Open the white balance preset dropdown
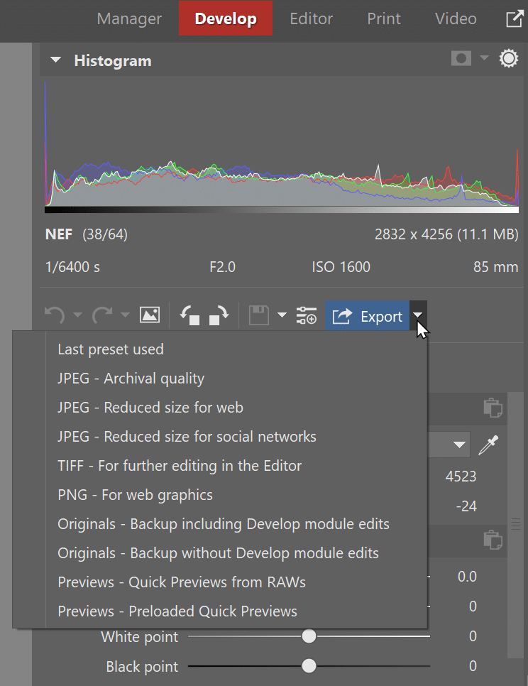The width and height of the screenshot is (528, 686). tap(459, 445)
